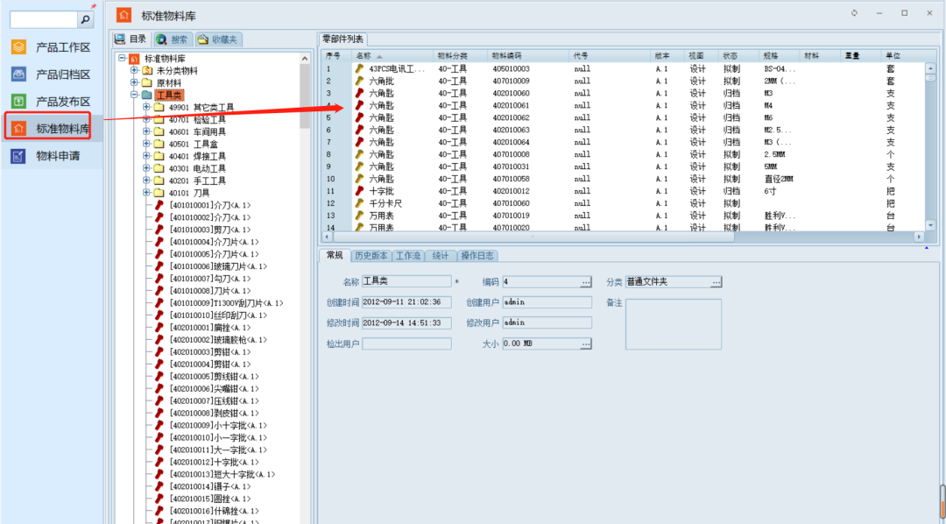Click the 名称 input field containing 工具类
Screen dimensions: 946x524
406,282
